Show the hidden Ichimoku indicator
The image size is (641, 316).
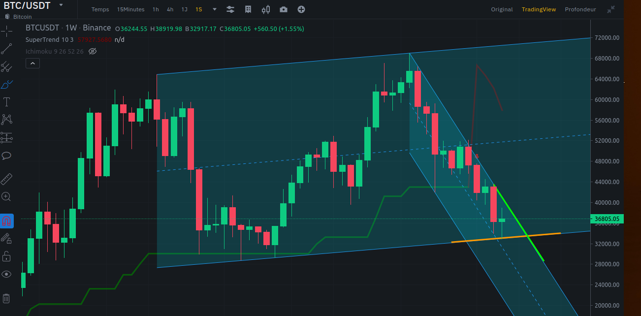[92, 51]
